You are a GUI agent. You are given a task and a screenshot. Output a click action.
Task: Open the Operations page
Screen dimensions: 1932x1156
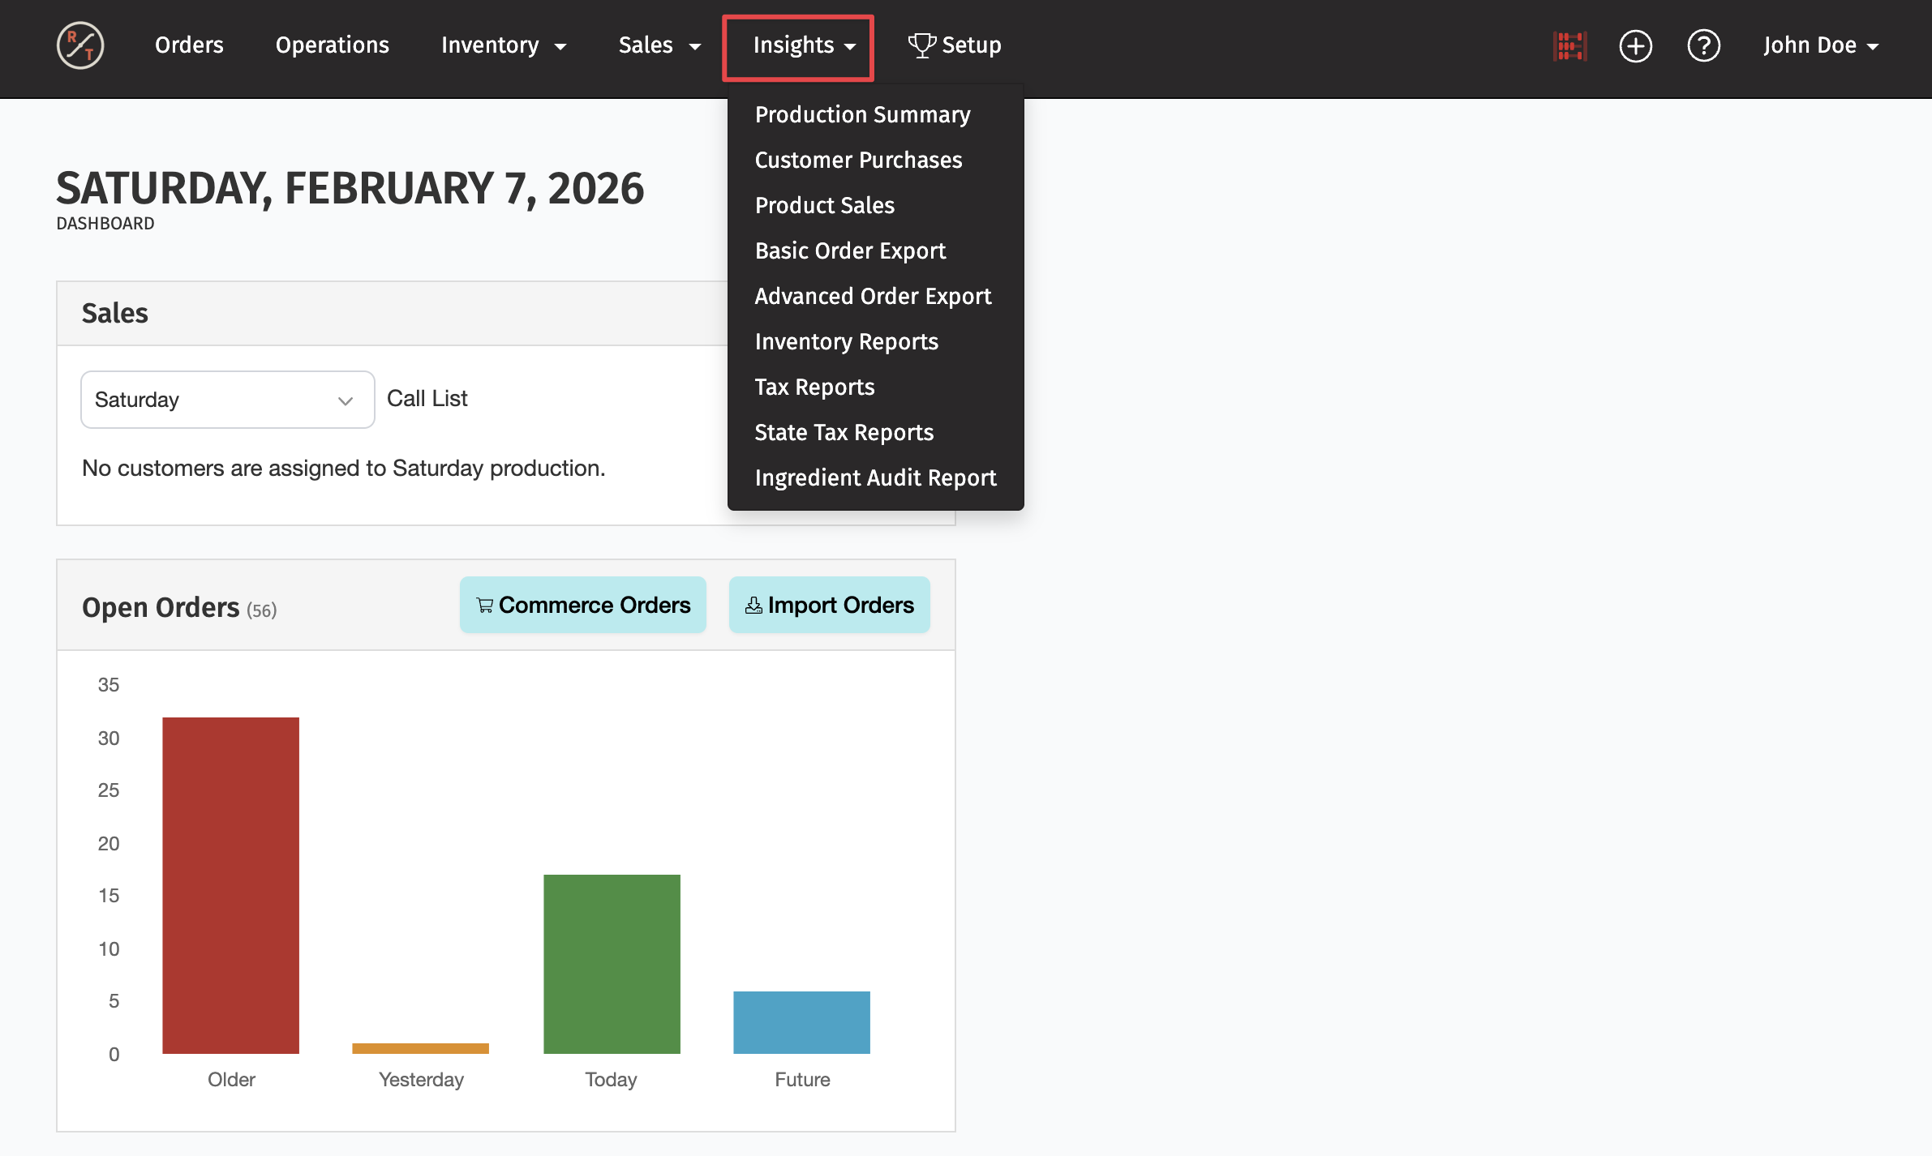pos(332,45)
